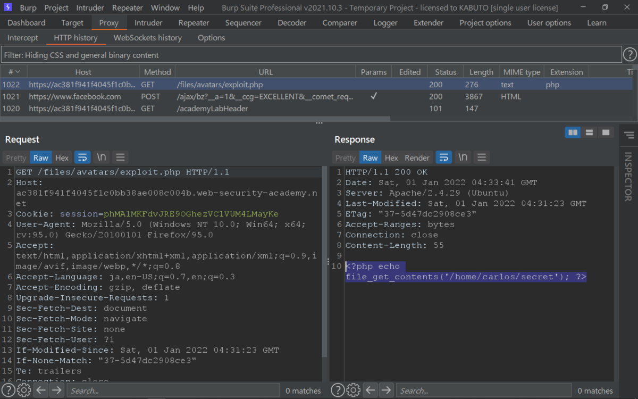Select Pretty view in Request panel
This screenshot has height=399, width=638.
(16, 157)
